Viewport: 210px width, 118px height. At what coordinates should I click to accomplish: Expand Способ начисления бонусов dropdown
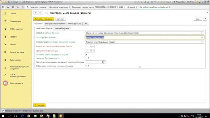203,33
